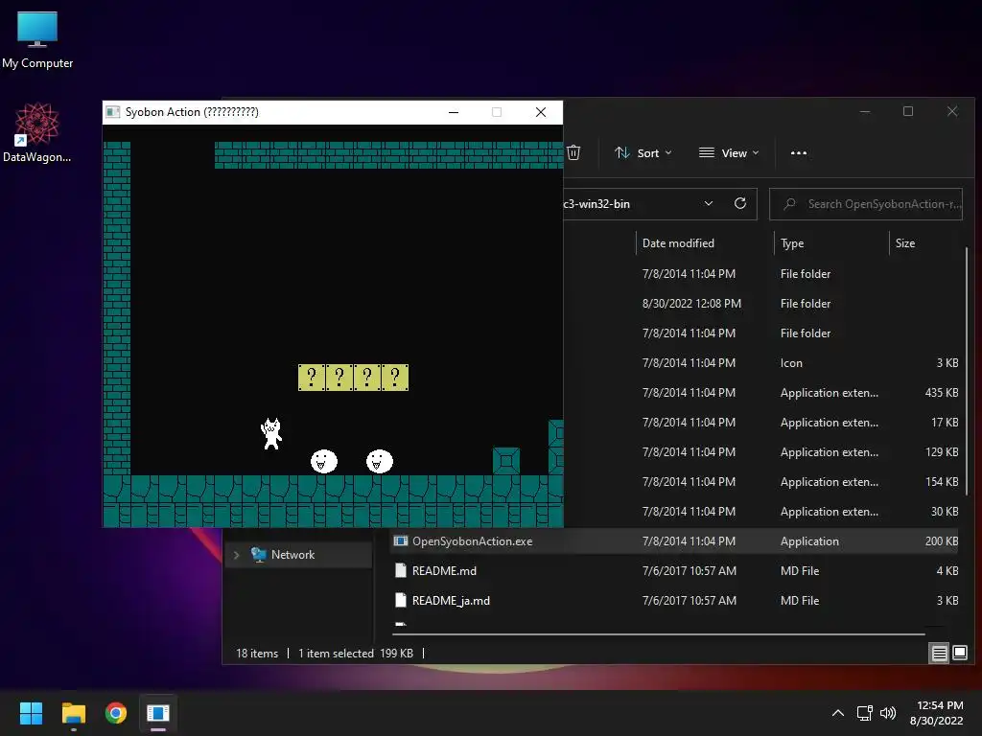Click the 435 KB size cell
This screenshot has width=982, height=736.
pyautogui.click(x=942, y=392)
